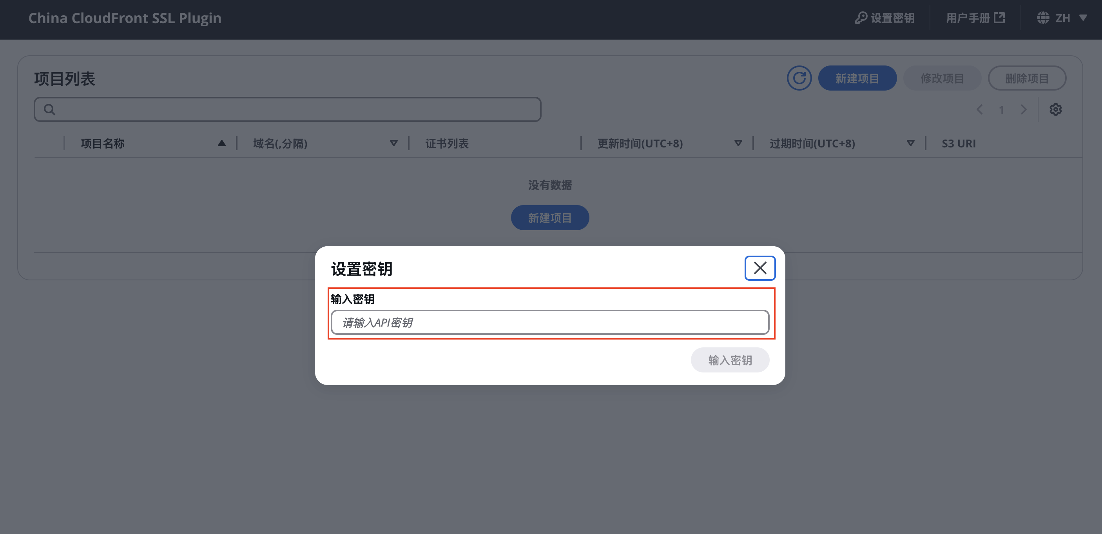Click the external link icon beside 用户手册
The height and width of the screenshot is (534, 1102).
click(999, 18)
